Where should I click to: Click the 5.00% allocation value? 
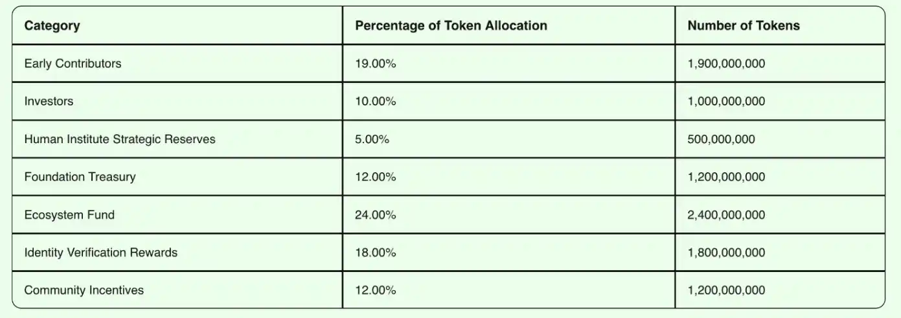[372, 139]
